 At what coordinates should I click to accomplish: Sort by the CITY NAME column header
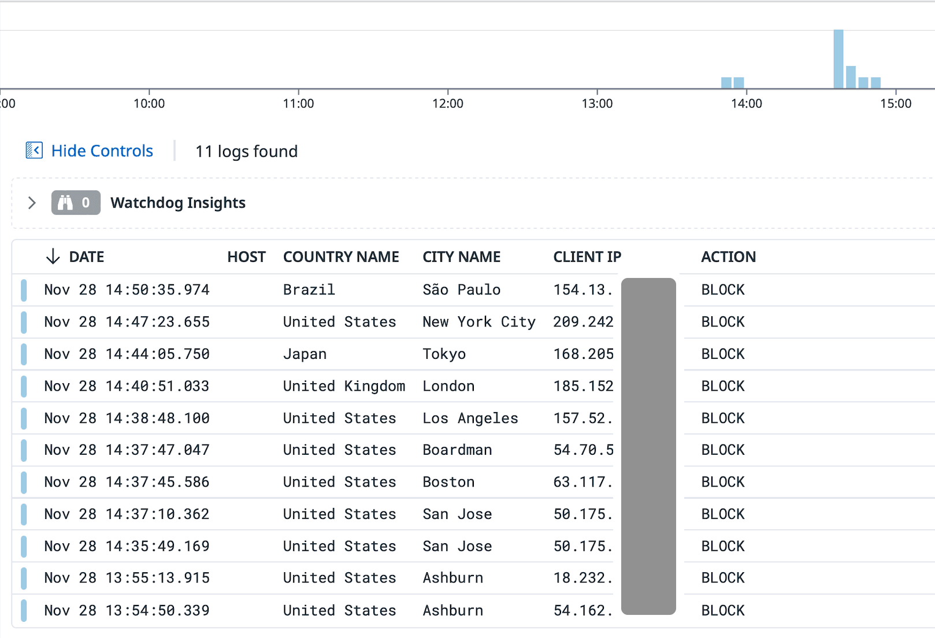click(x=461, y=257)
